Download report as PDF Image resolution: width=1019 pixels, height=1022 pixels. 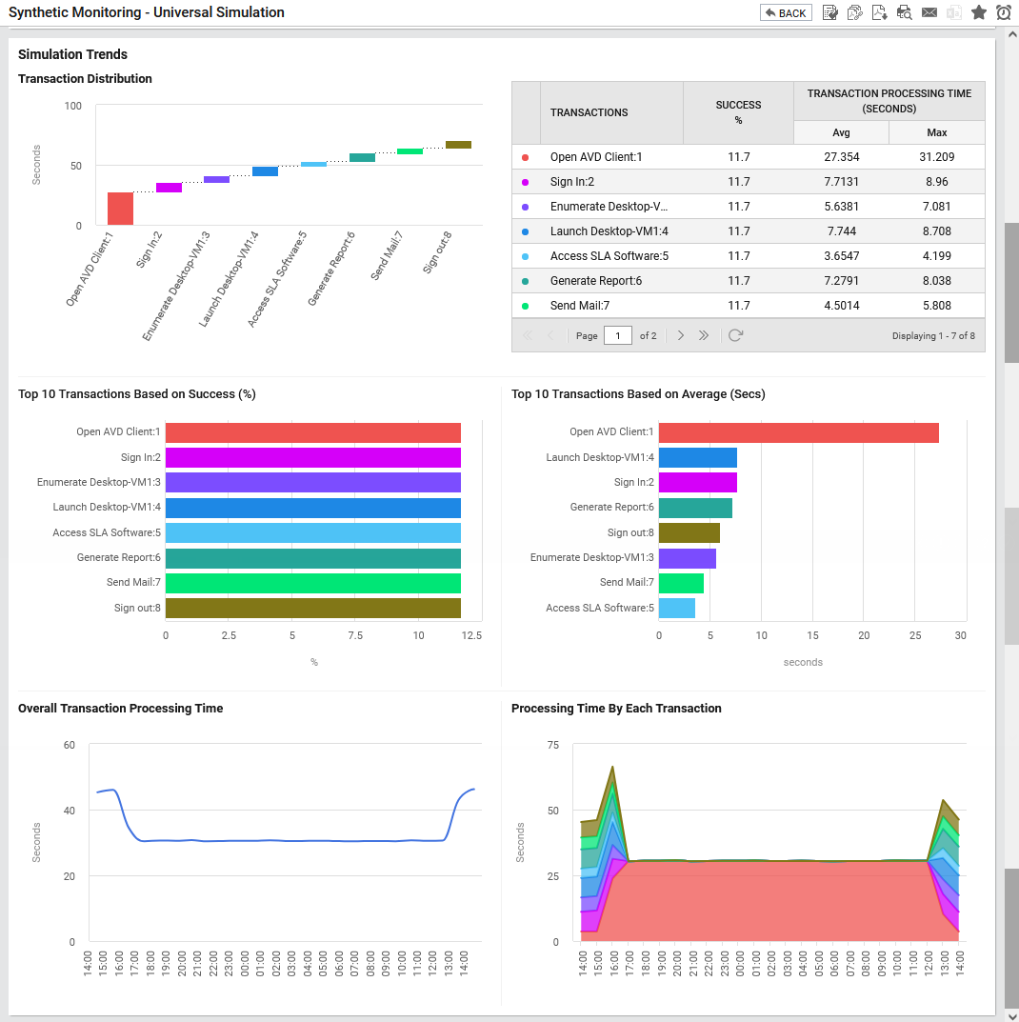click(880, 13)
